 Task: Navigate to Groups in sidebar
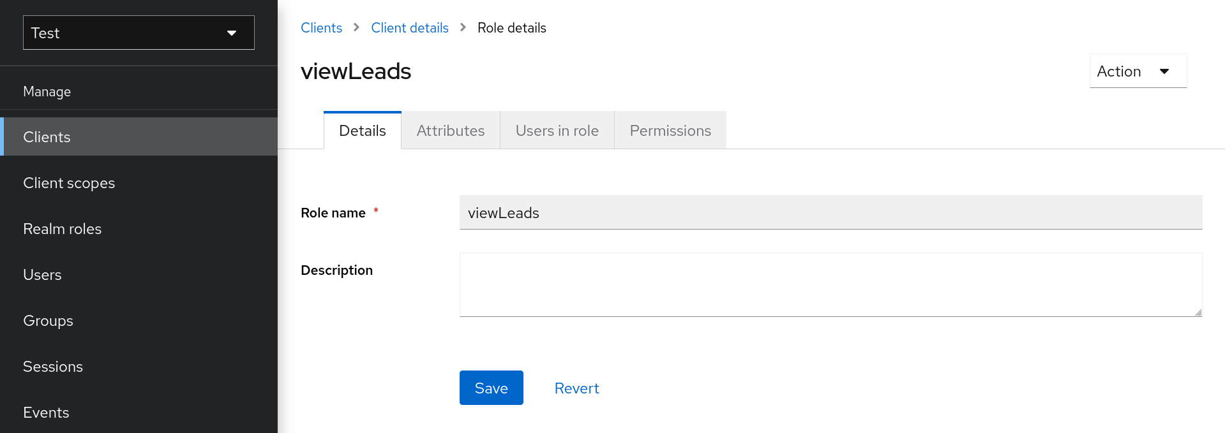tap(48, 321)
